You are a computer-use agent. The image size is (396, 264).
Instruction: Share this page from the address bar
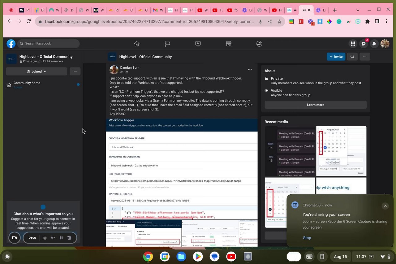[x=270, y=22]
